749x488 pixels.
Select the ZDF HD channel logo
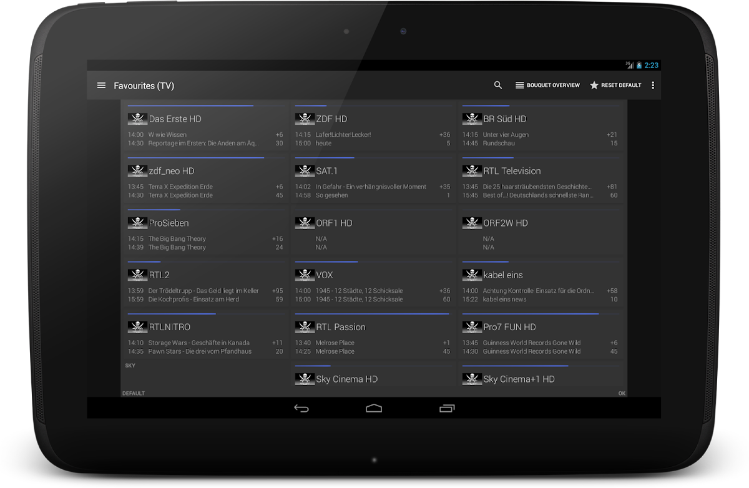pos(305,119)
